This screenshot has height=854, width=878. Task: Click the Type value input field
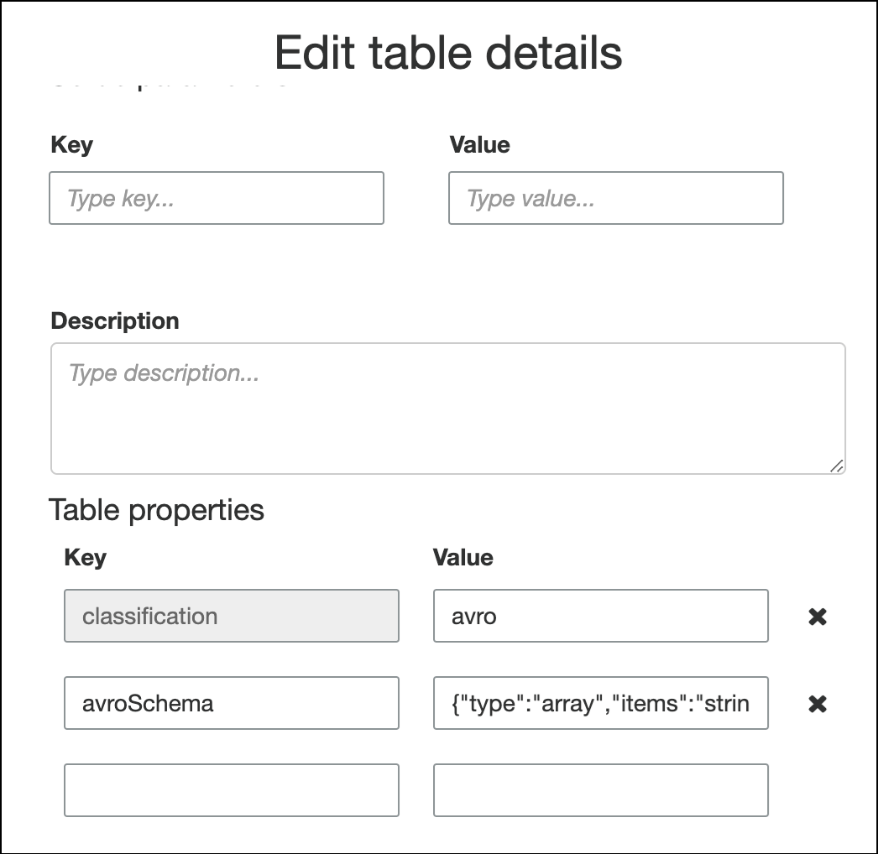[616, 198]
